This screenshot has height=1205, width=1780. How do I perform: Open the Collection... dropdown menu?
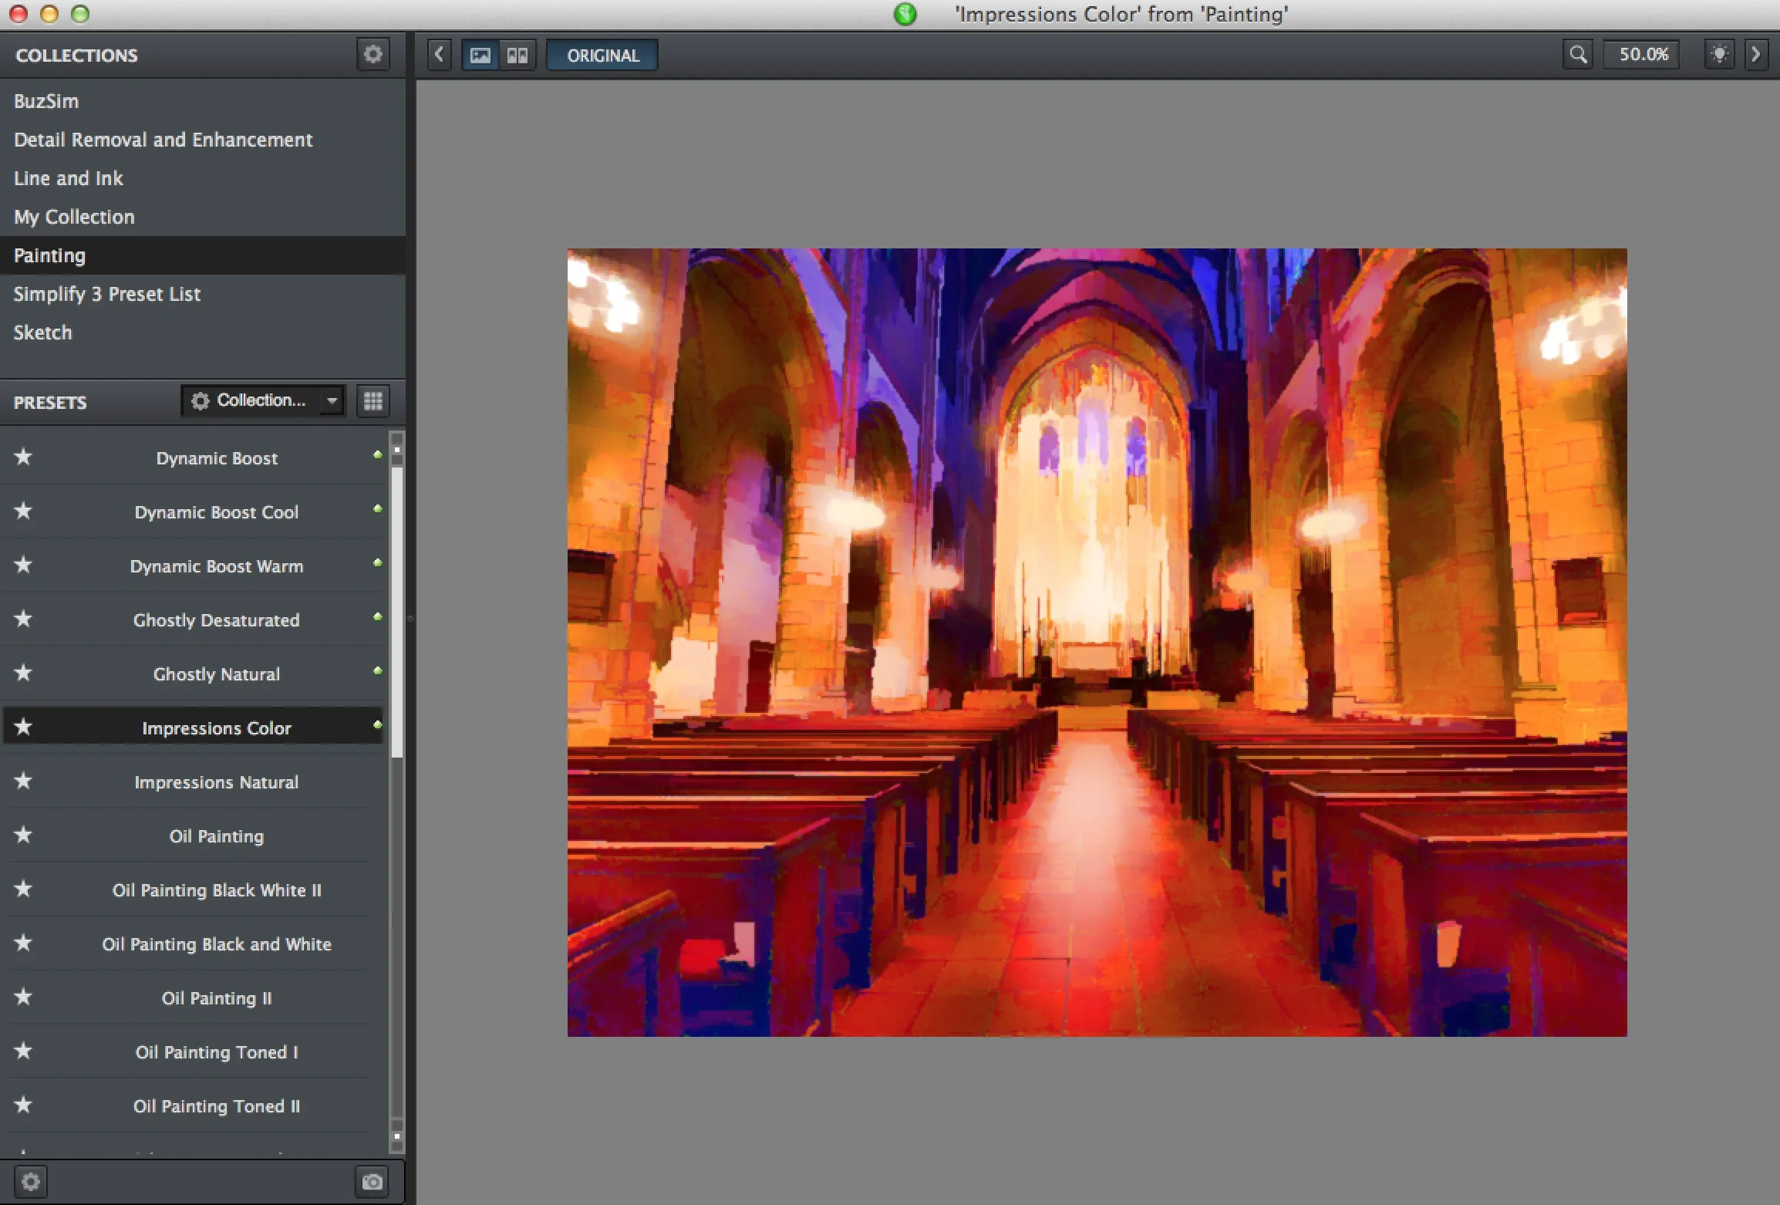[x=263, y=400]
